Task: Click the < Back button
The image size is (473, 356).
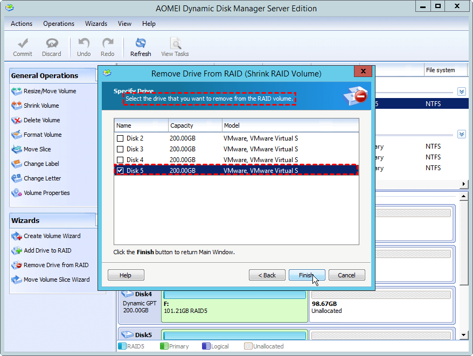Action: point(267,275)
